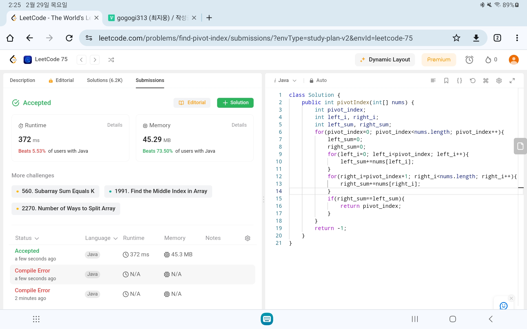The width and height of the screenshot is (527, 329).
Task: Select the Submissions tab
Action: tap(150, 80)
